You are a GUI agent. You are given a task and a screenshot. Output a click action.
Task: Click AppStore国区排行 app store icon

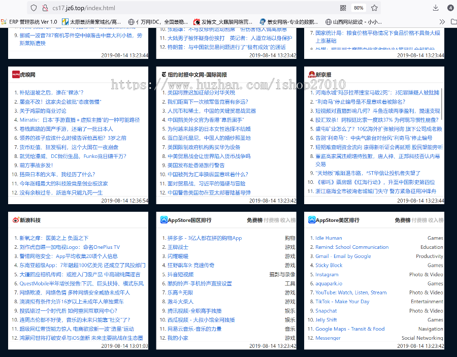click(x=164, y=220)
